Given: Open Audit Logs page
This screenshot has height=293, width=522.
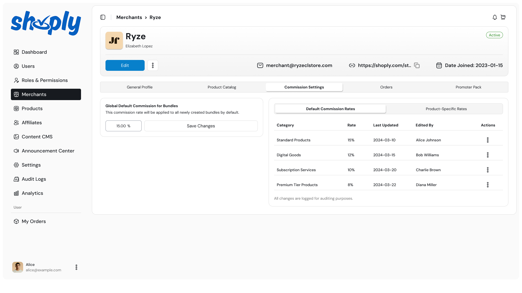Looking at the screenshot, I should pyautogui.click(x=46, y=179).
